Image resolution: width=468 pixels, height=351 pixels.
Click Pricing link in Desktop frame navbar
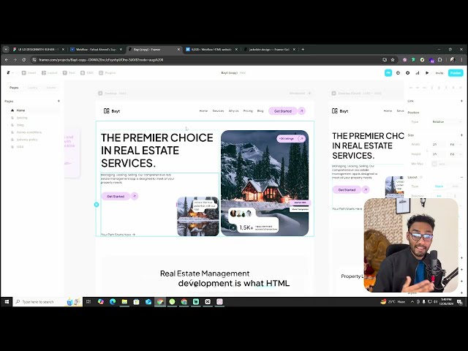tap(248, 110)
